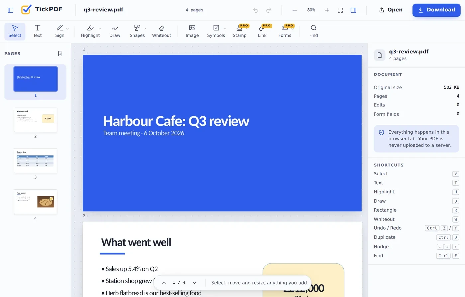The width and height of the screenshot is (465, 297).
Task: Open the Forms tool
Action: click(x=285, y=31)
